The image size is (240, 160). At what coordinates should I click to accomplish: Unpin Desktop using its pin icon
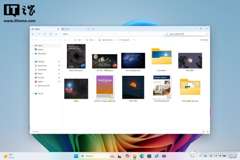[59, 61]
